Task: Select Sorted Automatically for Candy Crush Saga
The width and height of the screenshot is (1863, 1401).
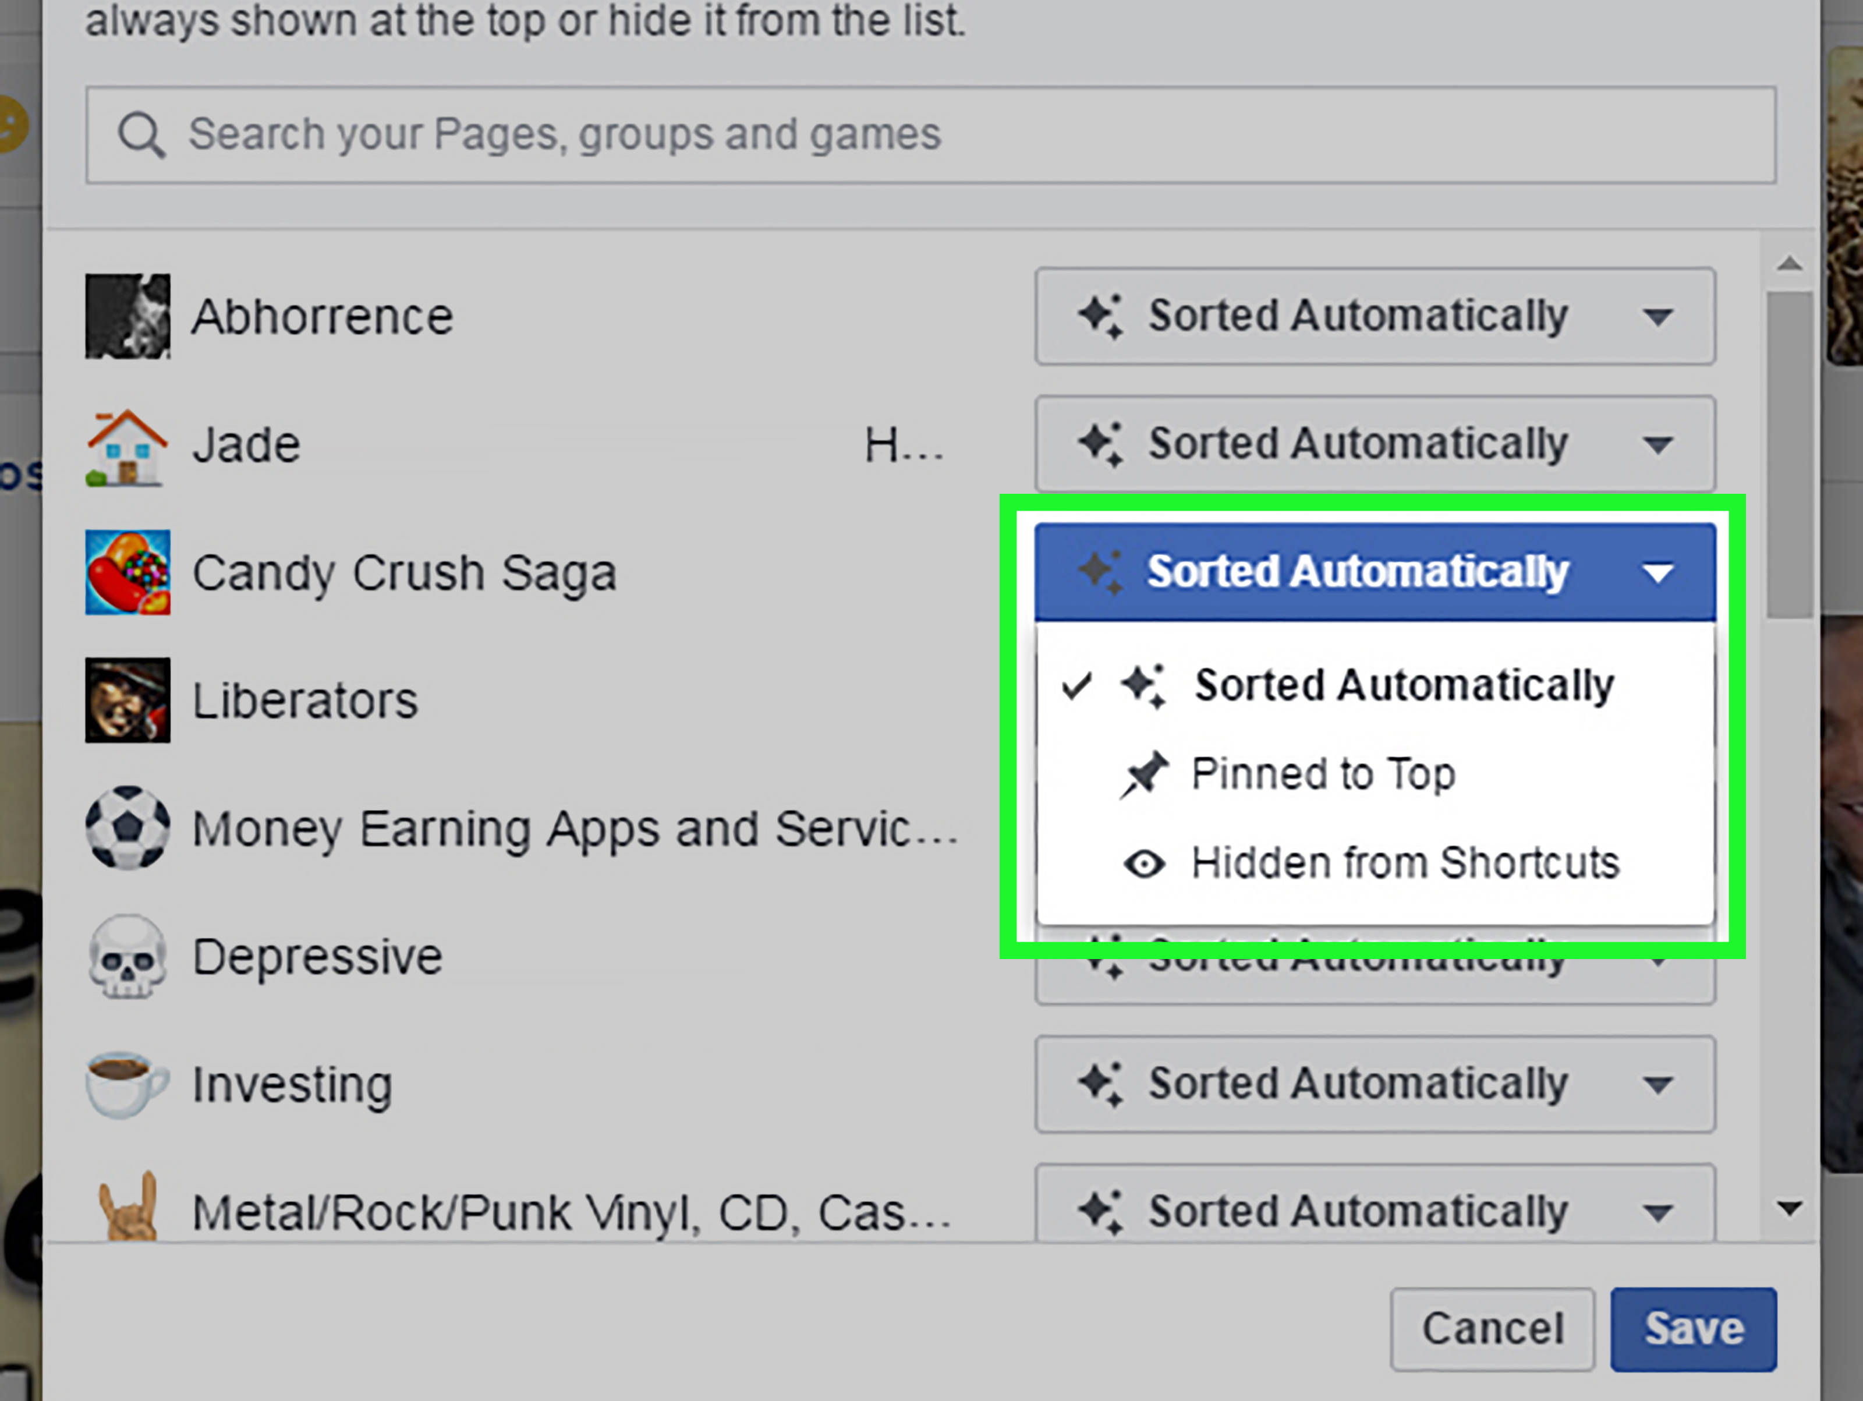Action: tap(1401, 684)
